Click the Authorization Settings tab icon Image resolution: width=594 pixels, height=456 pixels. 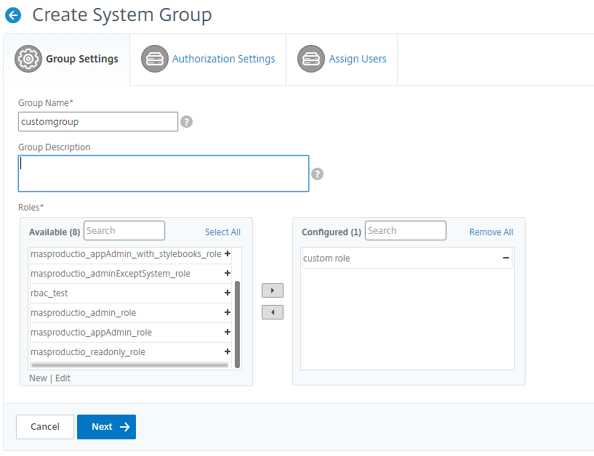point(155,59)
